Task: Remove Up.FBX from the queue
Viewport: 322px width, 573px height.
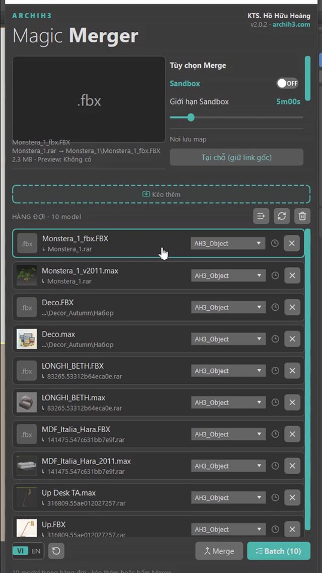Action: tap(292, 529)
